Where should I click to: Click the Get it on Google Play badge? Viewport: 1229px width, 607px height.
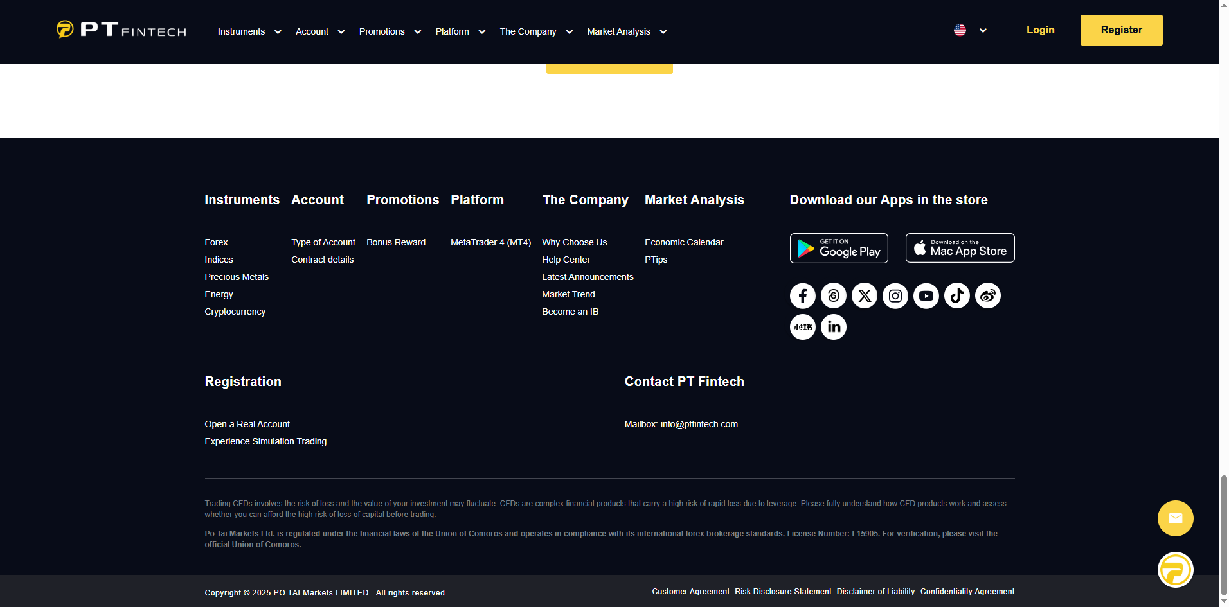pos(838,248)
